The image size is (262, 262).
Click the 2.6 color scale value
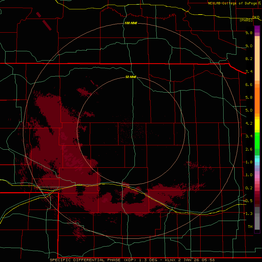(249, 149)
